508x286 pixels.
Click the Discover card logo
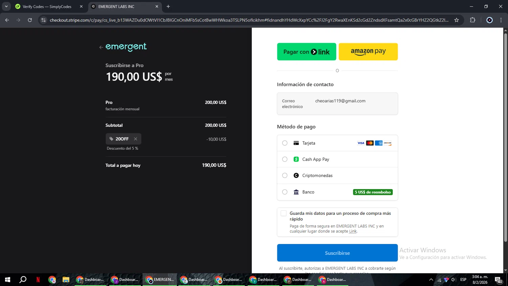[x=388, y=143]
